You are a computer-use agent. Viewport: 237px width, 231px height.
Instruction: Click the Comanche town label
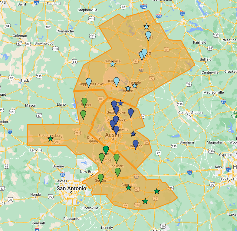[65, 31]
